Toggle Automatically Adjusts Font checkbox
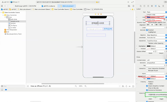This screenshot has height=102, width=167. [x=147, y=22]
